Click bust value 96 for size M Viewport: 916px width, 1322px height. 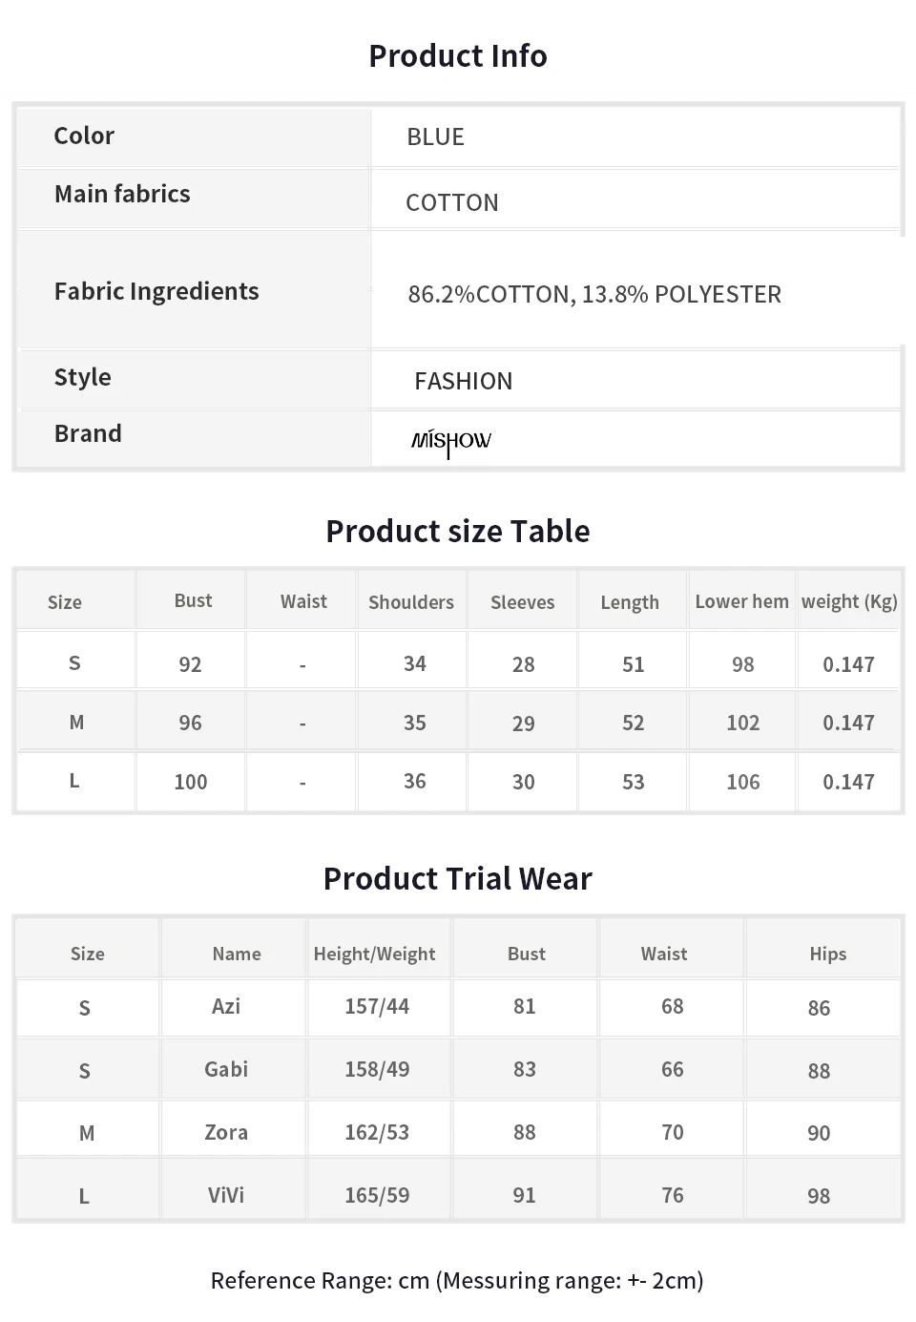[x=190, y=723]
